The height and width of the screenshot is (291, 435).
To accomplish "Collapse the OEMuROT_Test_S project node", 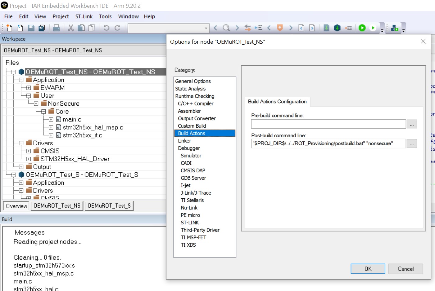I will (14, 175).
